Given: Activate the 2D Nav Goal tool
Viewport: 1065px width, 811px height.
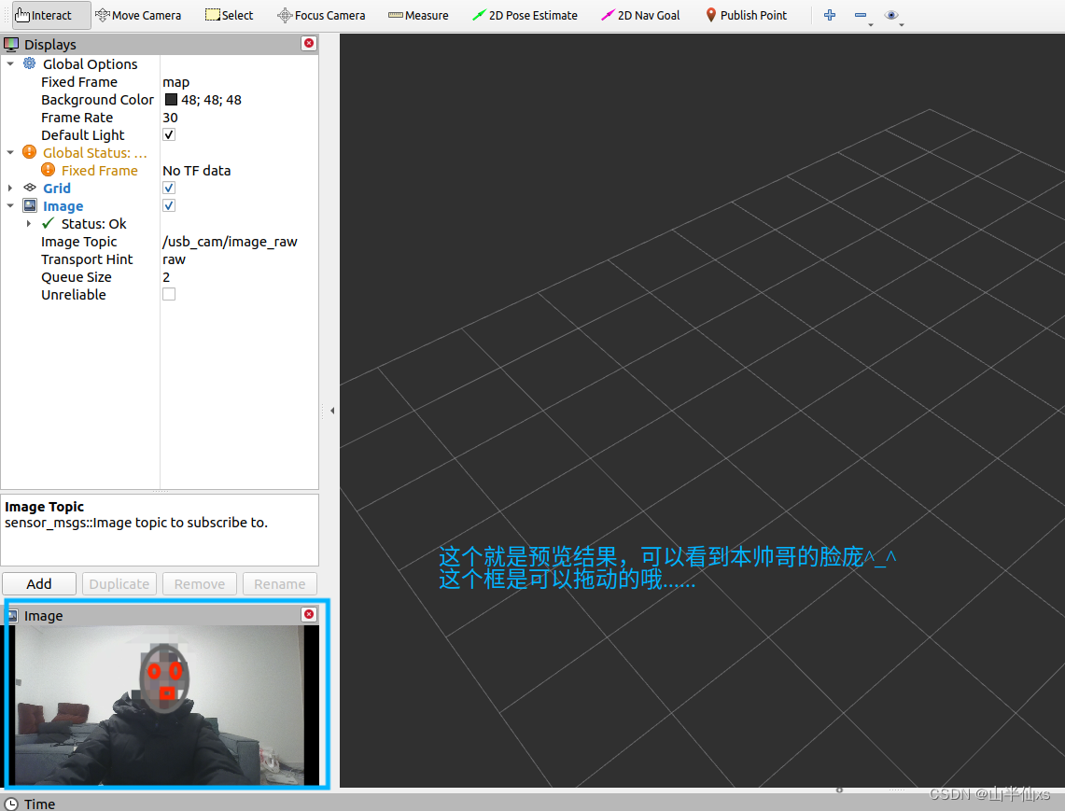Looking at the screenshot, I should pyautogui.click(x=640, y=15).
